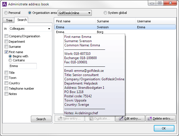This screenshot has height=136, width=179.
Task: Select the Contains radio button
Action: (x=10, y=60)
